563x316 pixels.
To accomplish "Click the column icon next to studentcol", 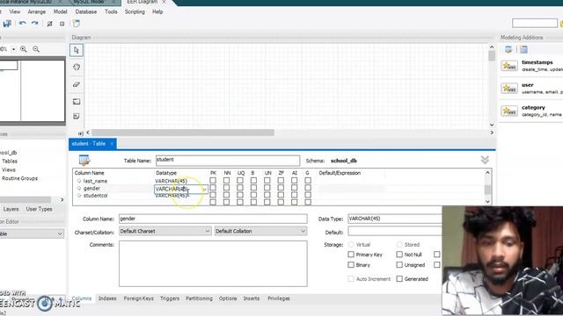I will coord(79,196).
